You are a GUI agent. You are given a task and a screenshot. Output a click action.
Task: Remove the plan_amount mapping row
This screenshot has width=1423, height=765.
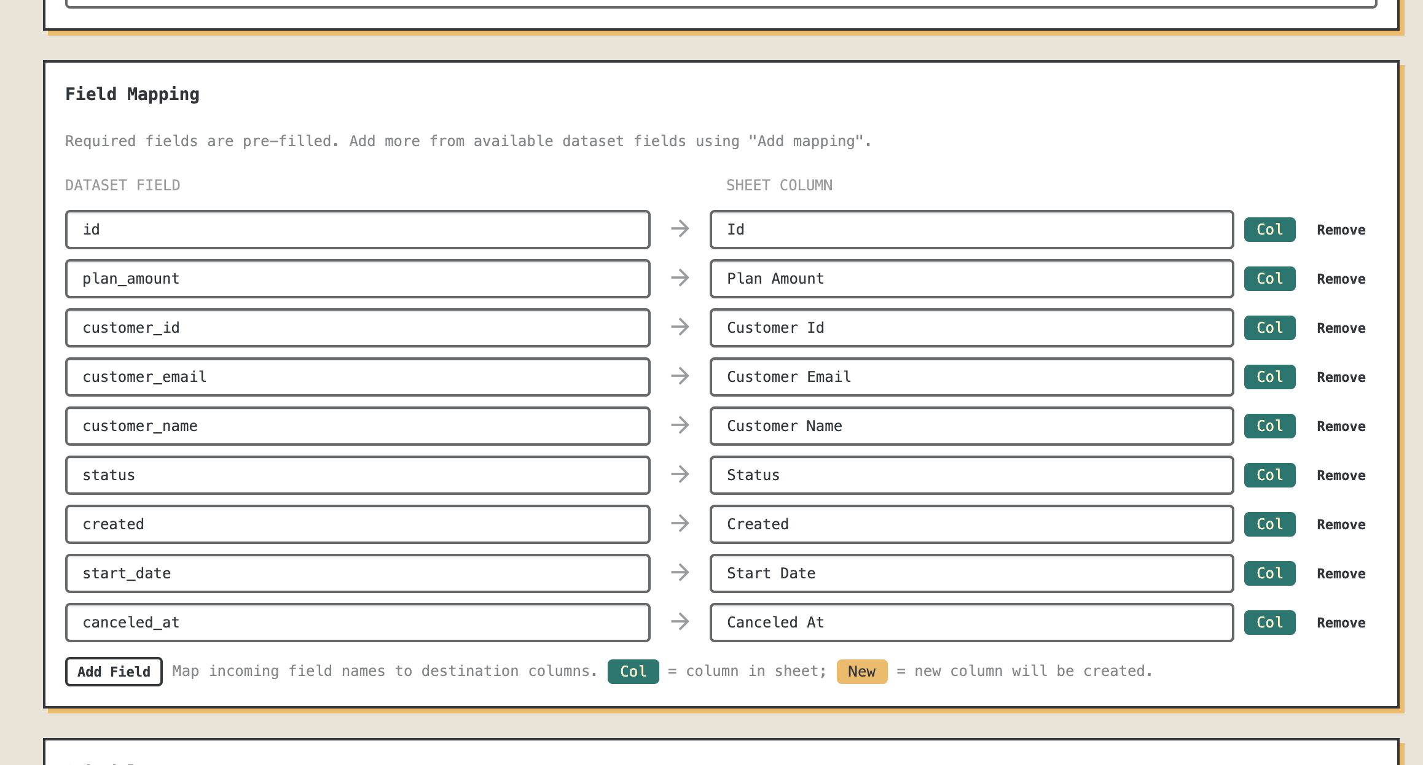(1340, 279)
